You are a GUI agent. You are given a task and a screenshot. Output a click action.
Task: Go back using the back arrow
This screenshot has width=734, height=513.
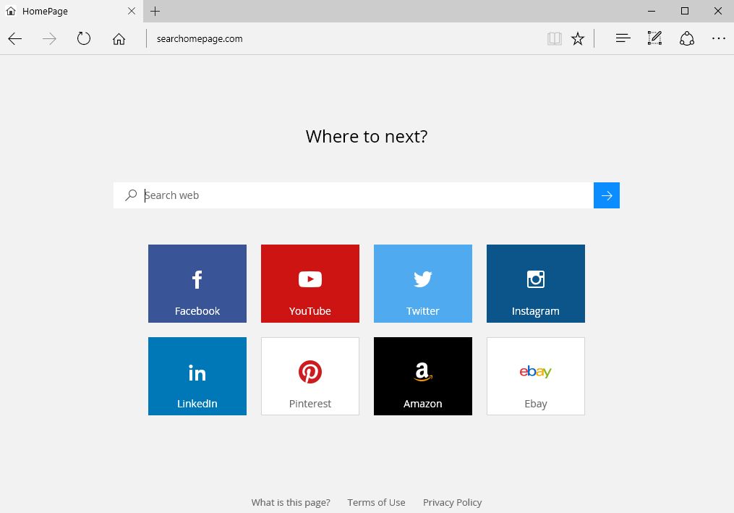(x=15, y=39)
